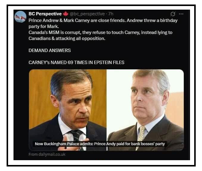This screenshot has height=171, width=202.
Task: Open the 7h timestamp link
Action: (x=111, y=14)
